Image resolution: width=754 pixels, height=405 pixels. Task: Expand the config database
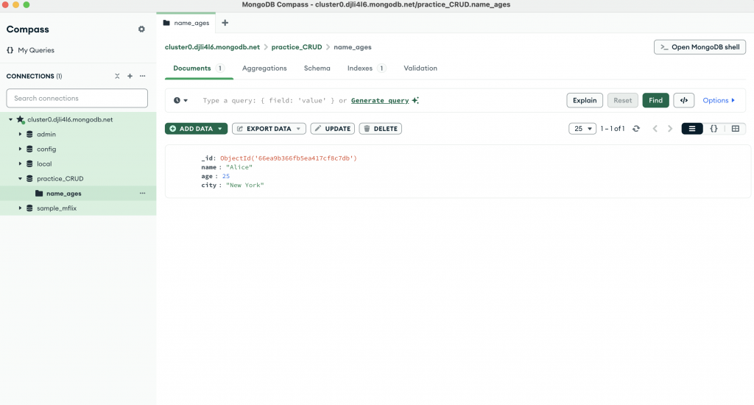[x=20, y=149]
